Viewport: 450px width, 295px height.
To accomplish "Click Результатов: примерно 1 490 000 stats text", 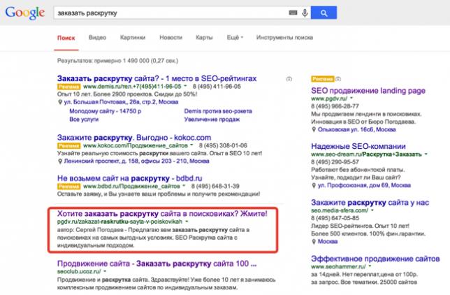I will pyautogui.click(x=117, y=61).
